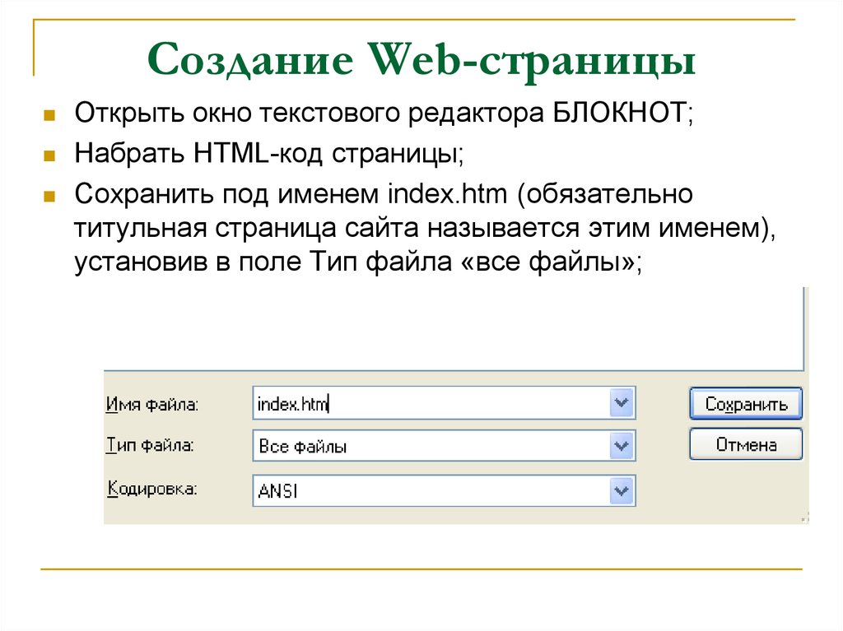Click the dialog resize grip corner

(805, 518)
